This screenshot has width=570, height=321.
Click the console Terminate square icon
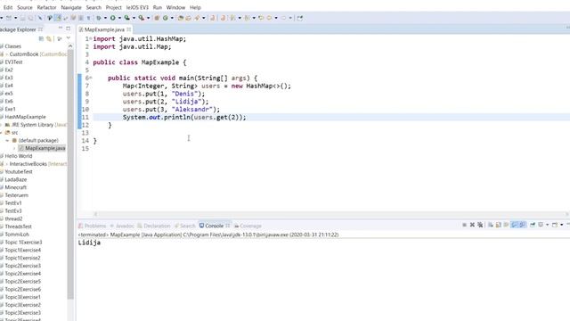[x=465, y=225]
